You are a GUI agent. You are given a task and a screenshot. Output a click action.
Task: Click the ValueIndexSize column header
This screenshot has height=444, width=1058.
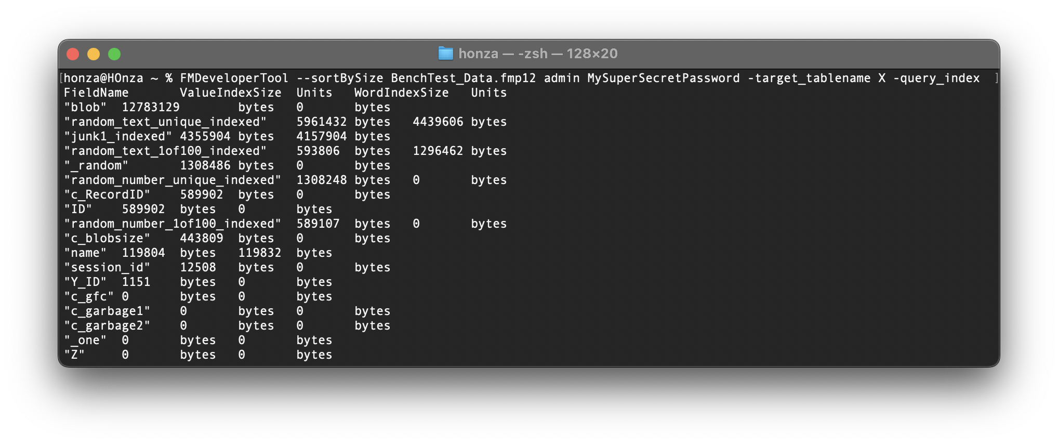point(230,93)
